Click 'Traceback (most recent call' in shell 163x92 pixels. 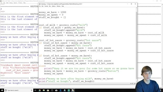[x=19, y=65]
